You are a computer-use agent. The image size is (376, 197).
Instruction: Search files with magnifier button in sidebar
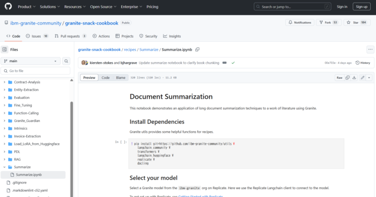66,61
